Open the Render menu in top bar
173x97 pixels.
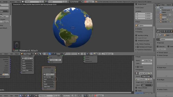coord(5,2)
